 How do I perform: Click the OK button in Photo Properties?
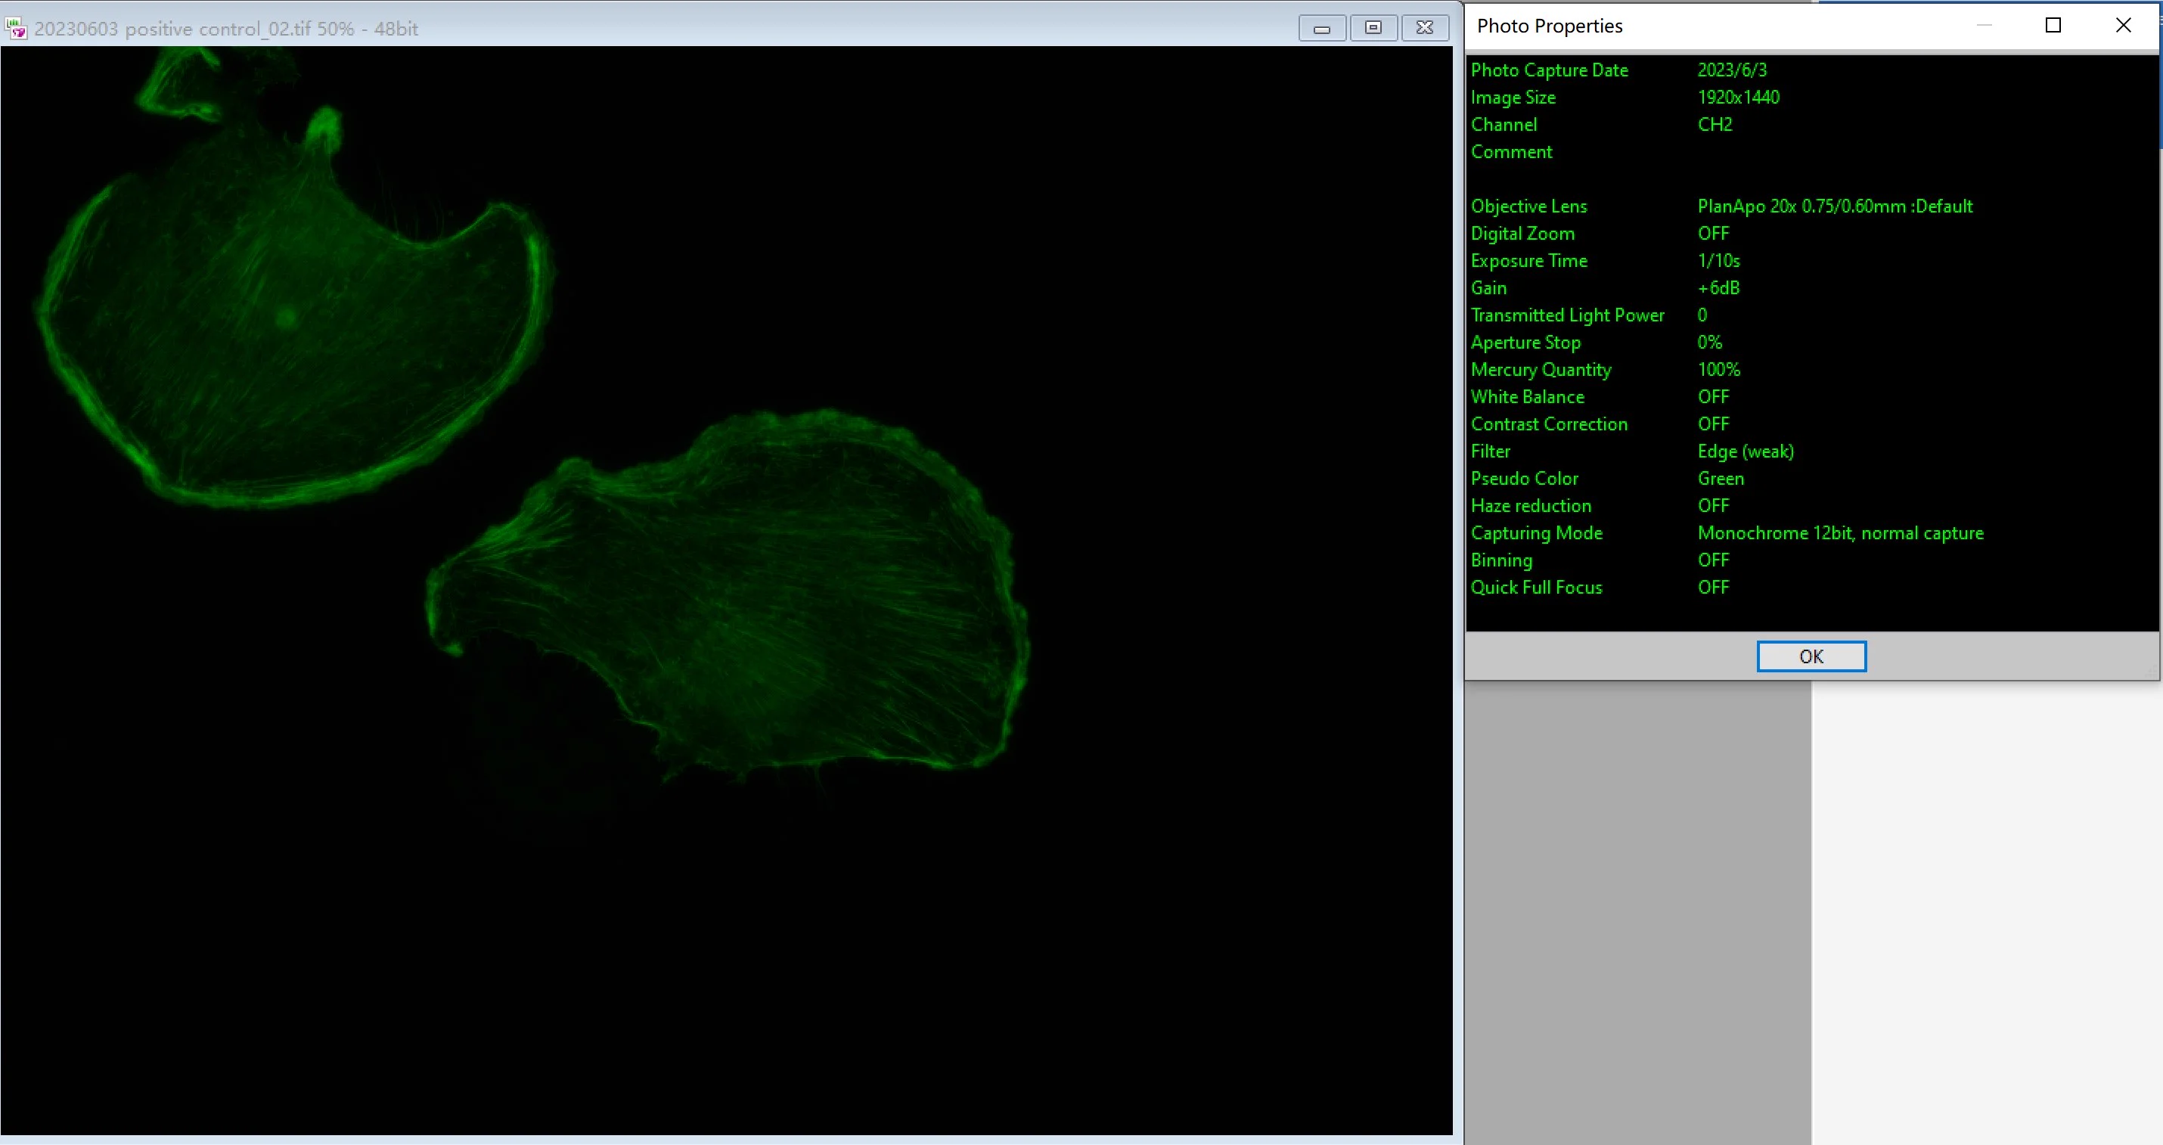(x=1811, y=656)
